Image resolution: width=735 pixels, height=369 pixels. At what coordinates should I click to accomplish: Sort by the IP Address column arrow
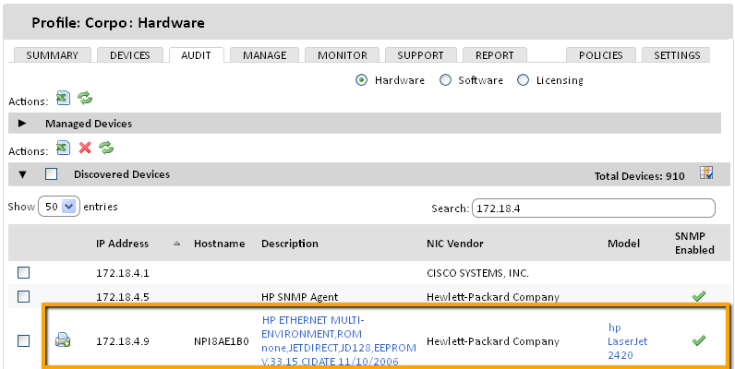(176, 244)
